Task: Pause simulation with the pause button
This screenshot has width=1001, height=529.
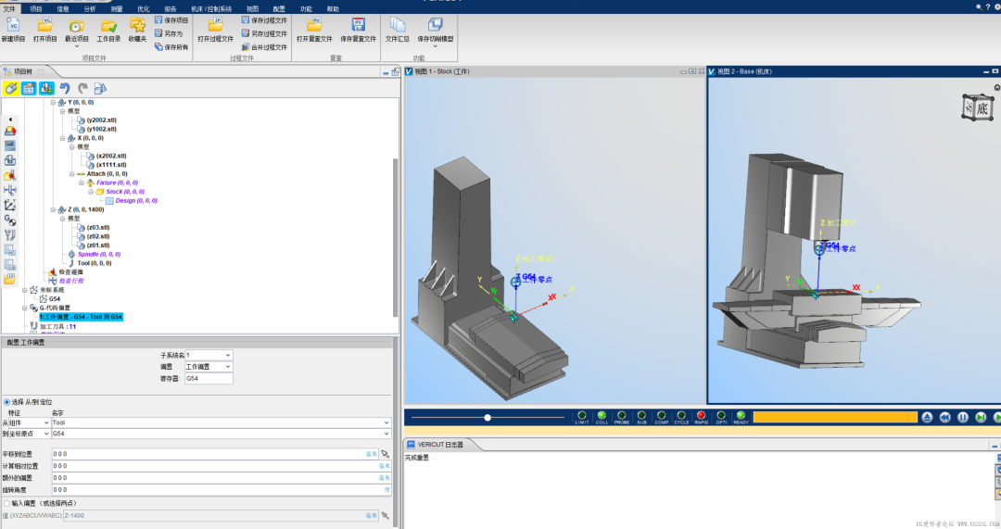Action: coord(963,417)
